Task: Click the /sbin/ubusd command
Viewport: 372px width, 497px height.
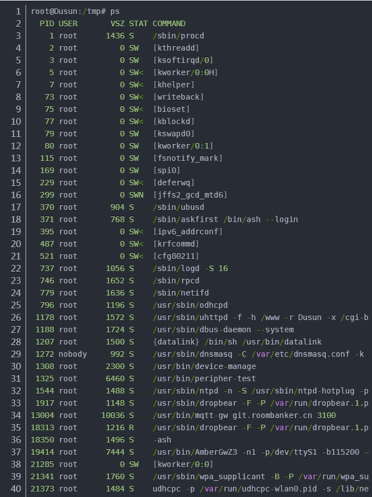Action: 178,207
